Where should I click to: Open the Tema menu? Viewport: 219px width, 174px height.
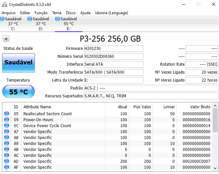pyautogui.click(x=57, y=13)
